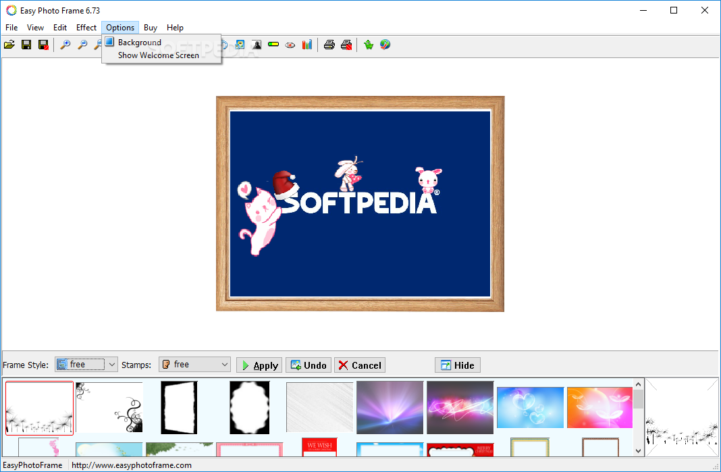Screen dimensions: 721x472
Task: Click the colored bars chart icon
Action: (x=307, y=45)
